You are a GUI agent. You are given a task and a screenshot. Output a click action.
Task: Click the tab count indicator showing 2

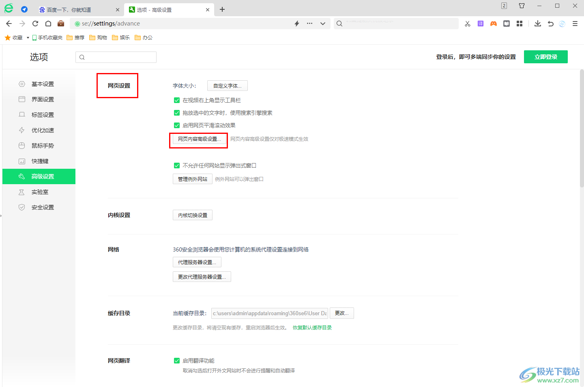[504, 6]
